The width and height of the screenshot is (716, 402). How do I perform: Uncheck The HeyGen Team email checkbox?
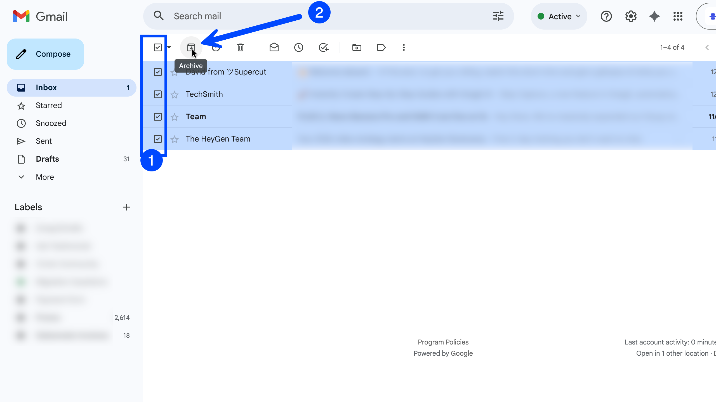158,139
